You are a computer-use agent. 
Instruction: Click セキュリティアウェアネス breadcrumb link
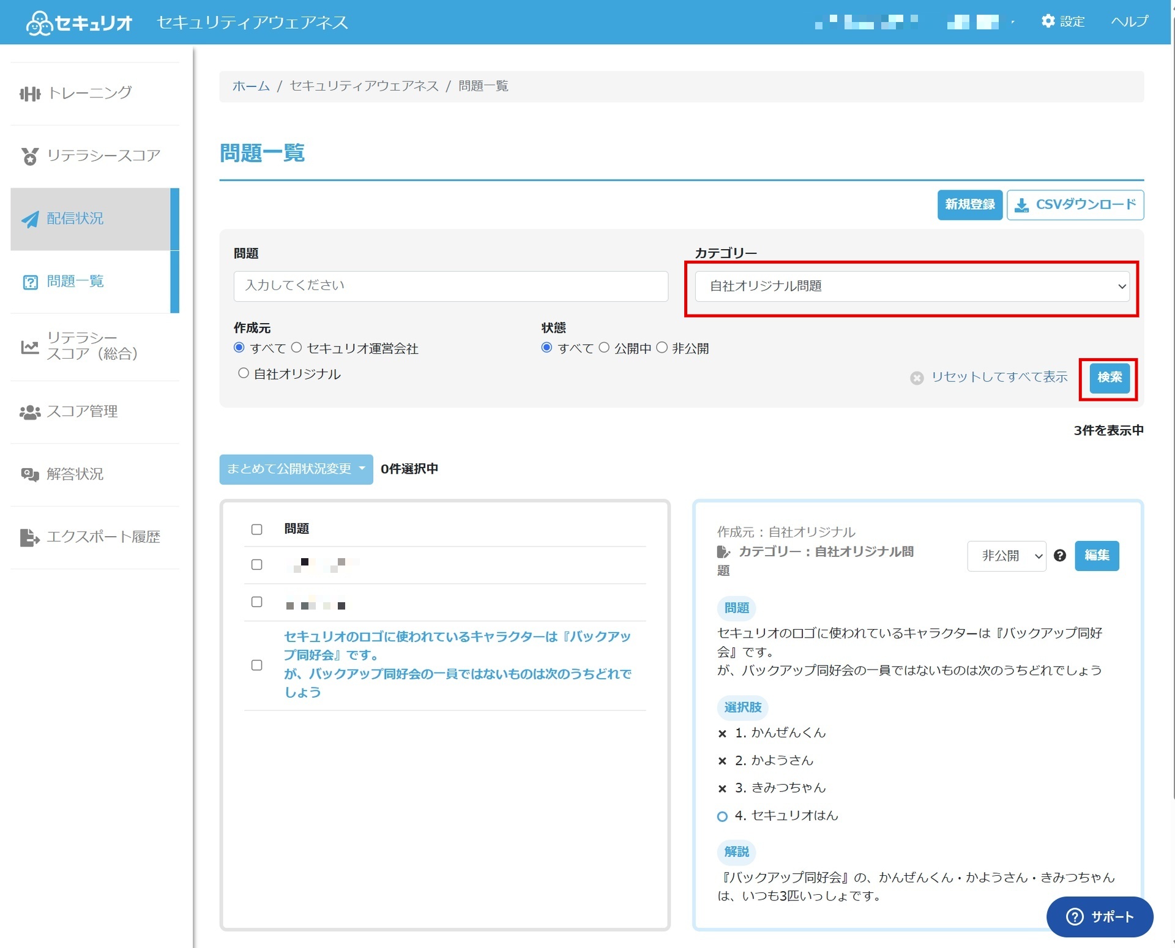364,86
